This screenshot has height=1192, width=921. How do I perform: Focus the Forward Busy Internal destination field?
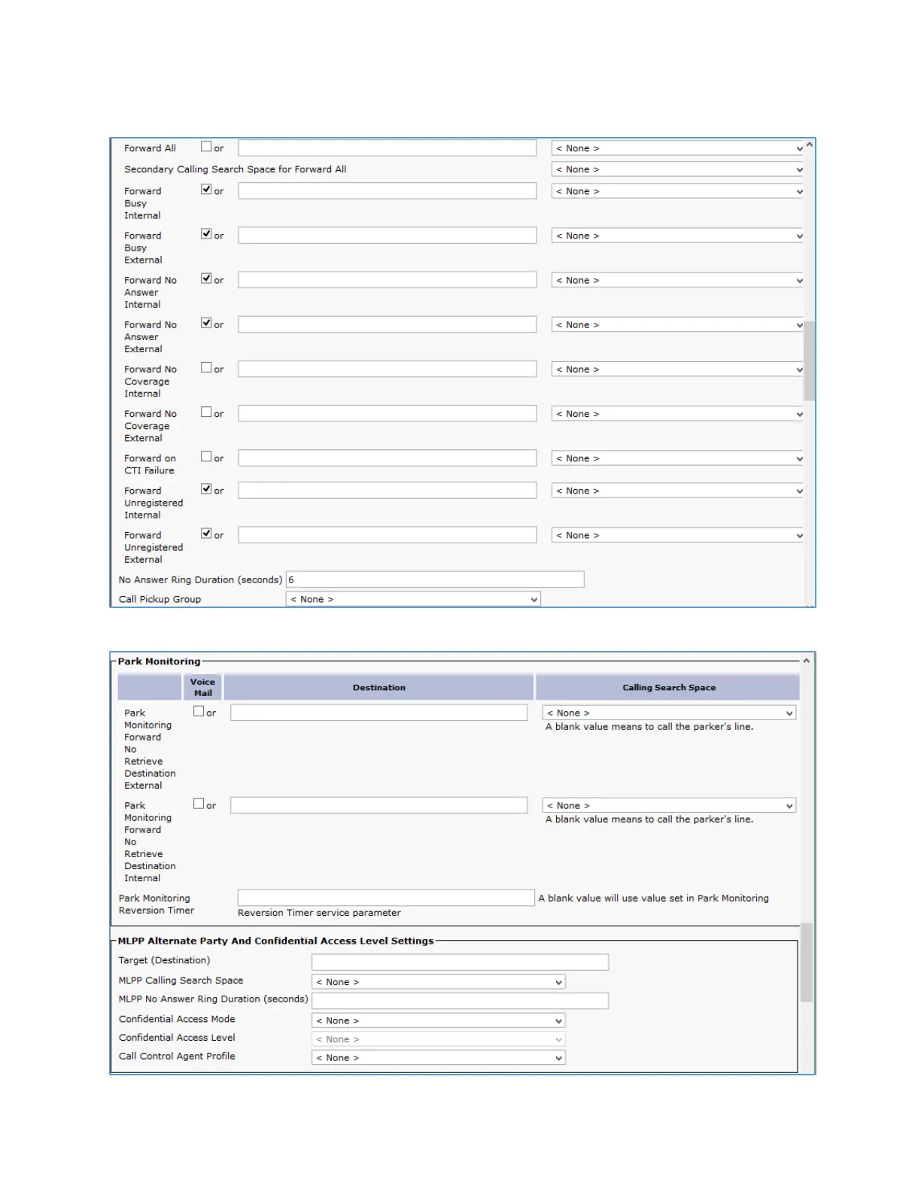coord(388,191)
